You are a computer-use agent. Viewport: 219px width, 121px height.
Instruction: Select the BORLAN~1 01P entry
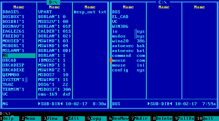click(x=55, y=26)
